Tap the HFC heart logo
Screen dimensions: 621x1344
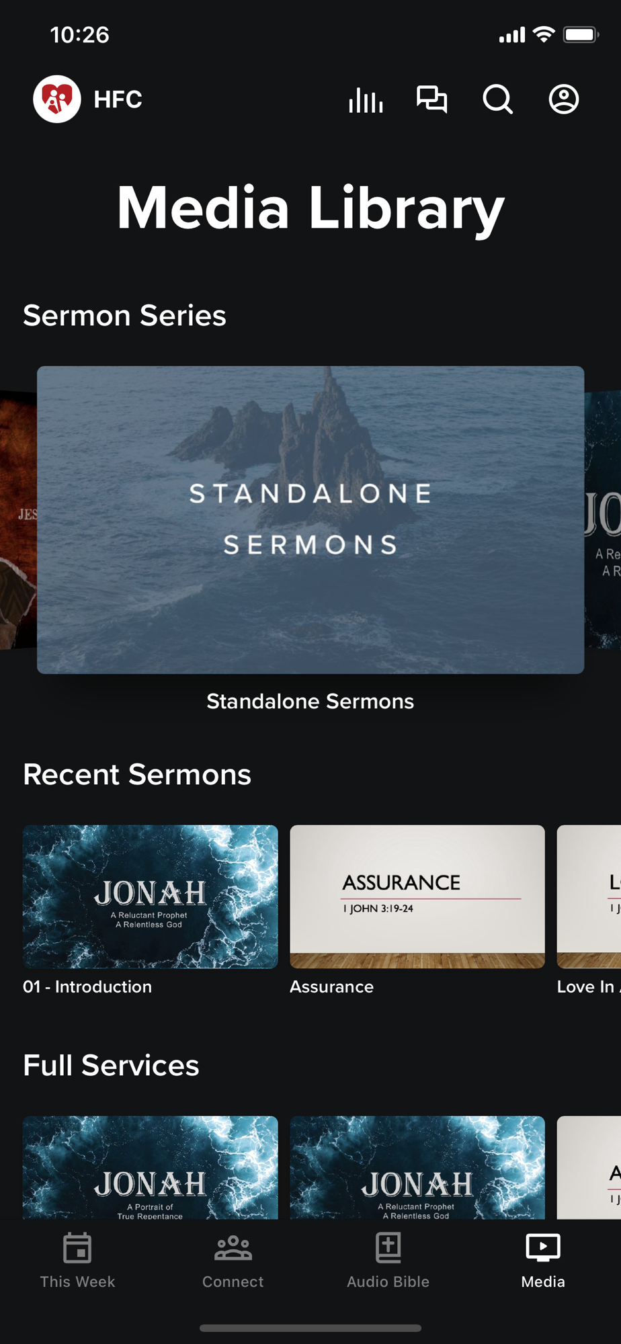[x=57, y=99]
